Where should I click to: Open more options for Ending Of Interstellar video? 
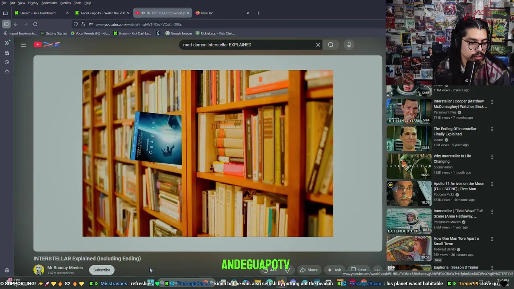point(492,129)
